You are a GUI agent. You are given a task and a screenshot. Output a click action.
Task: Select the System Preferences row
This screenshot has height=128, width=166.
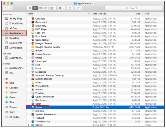coord(95,114)
